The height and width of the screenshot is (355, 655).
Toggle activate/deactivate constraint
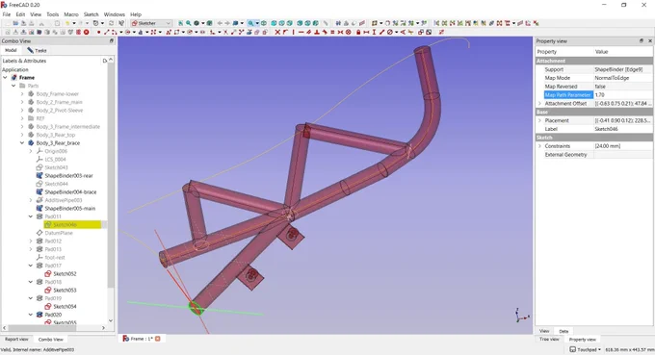pyautogui.click(x=429, y=32)
